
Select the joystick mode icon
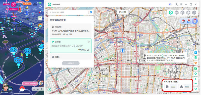tap(188, 13)
